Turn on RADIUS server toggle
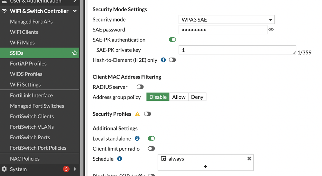 140,87
